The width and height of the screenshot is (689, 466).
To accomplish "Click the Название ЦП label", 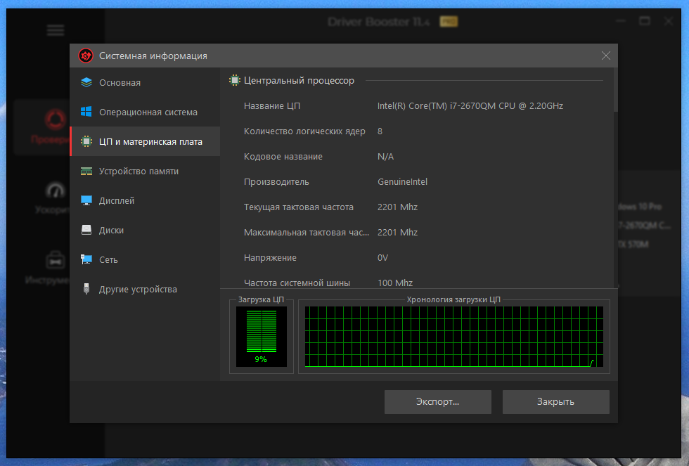I will (272, 106).
